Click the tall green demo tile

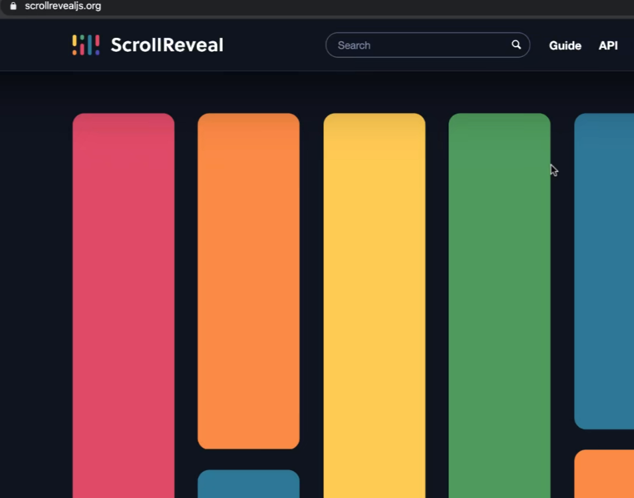(500, 306)
